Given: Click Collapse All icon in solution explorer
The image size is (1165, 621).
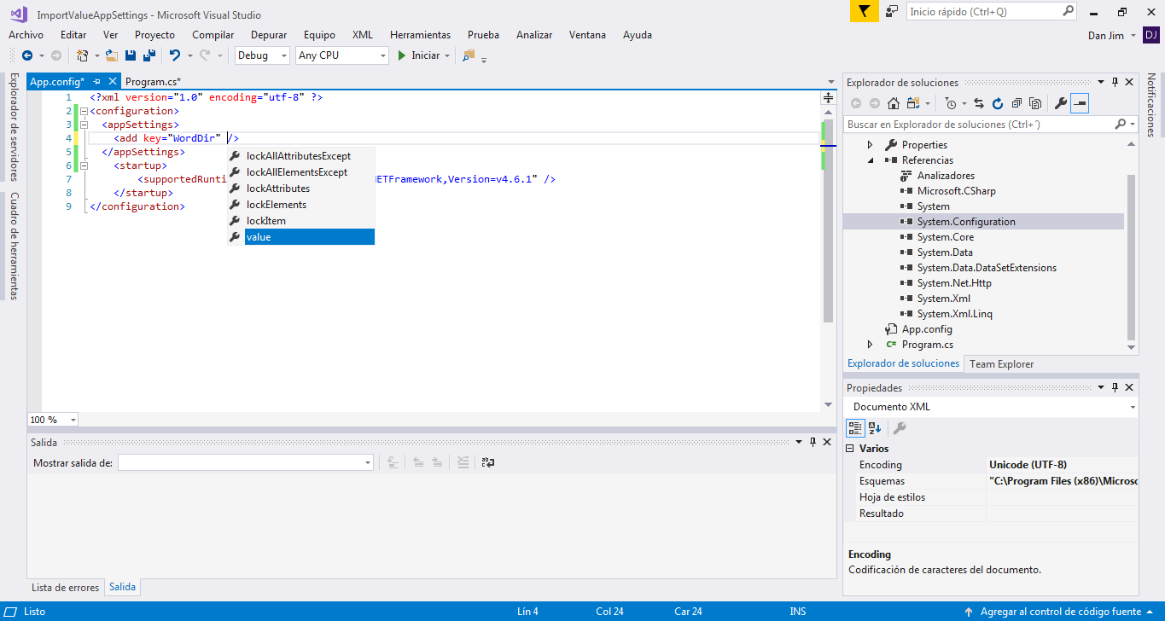Looking at the screenshot, I should coord(1016,103).
